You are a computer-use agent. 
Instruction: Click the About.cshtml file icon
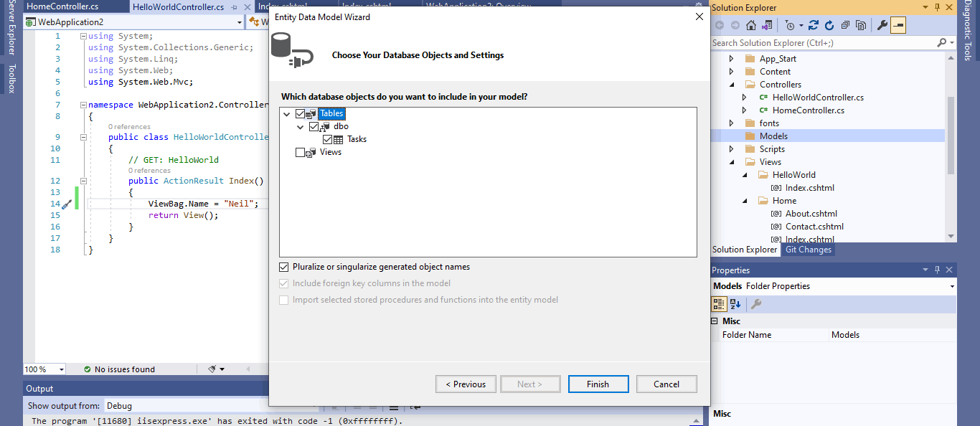click(776, 214)
